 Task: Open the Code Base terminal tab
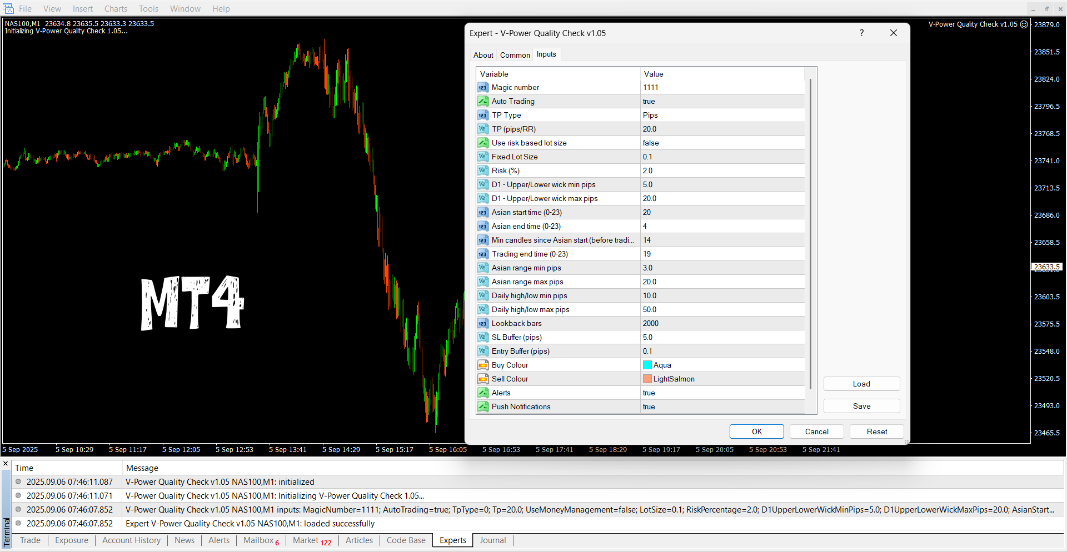(x=406, y=540)
